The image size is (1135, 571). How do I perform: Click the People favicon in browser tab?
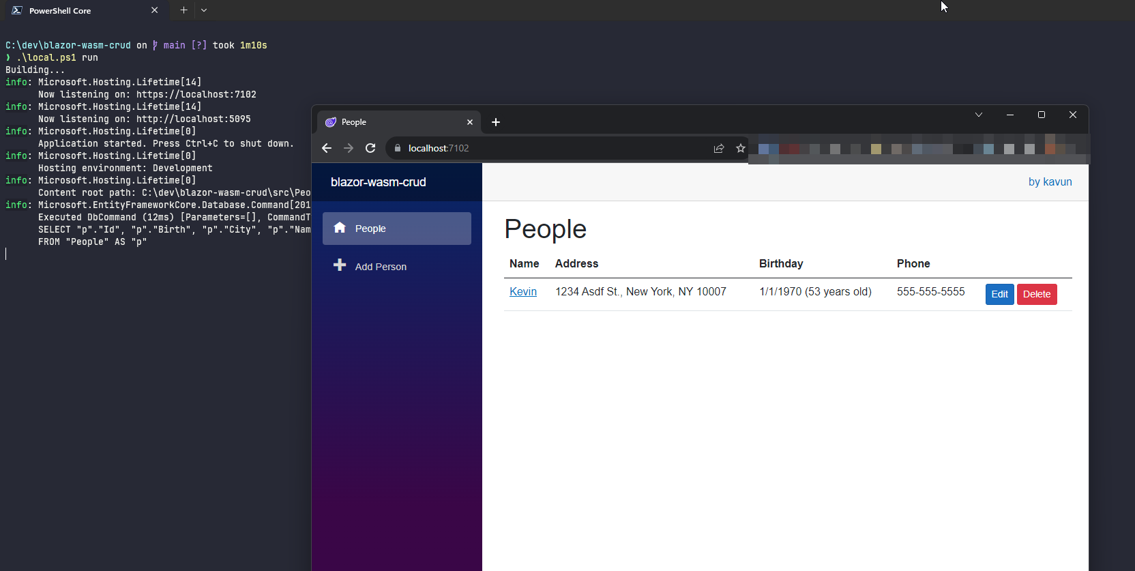[x=331, y=122]
